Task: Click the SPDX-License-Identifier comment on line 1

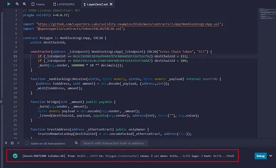Action: pos(52,11)
